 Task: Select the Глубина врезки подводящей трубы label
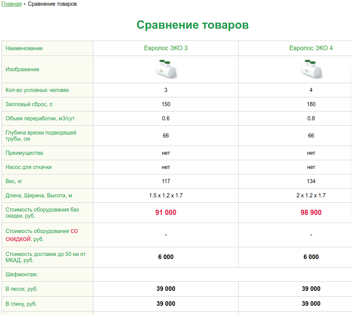(x=41, y=136)
